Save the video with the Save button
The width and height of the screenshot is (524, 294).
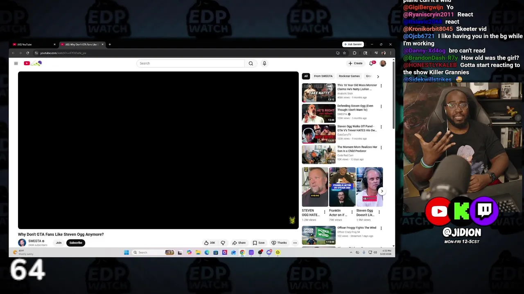(x=259, y=243)
